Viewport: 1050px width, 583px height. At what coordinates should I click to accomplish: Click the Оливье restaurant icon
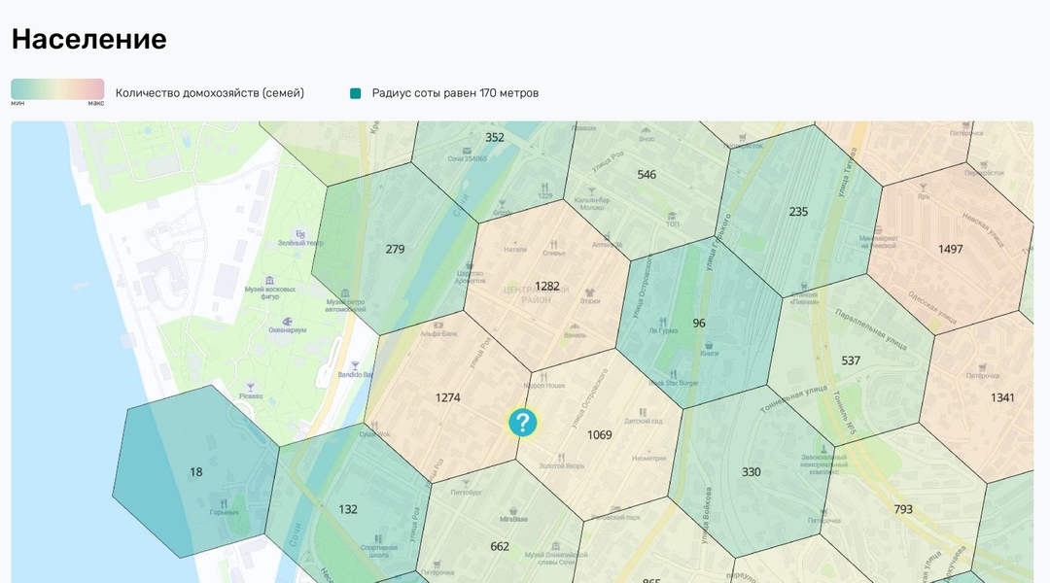pos(553,245)
